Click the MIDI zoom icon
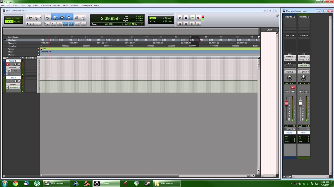Screen dimensions: 334x187 tap(37, 17)
